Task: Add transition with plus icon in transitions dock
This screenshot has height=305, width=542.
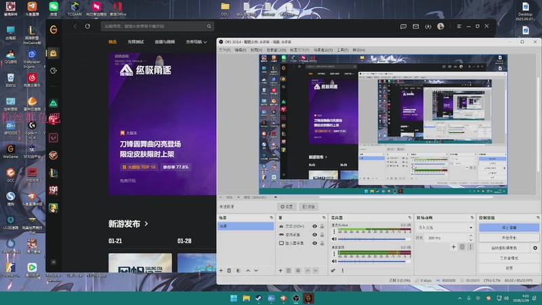Action: tap(453, 247)
